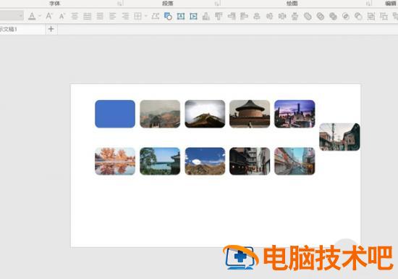The width and height of the screenshot is (398, 279).
Task: Click the text direction icon
Action: (x=155, y=16)
